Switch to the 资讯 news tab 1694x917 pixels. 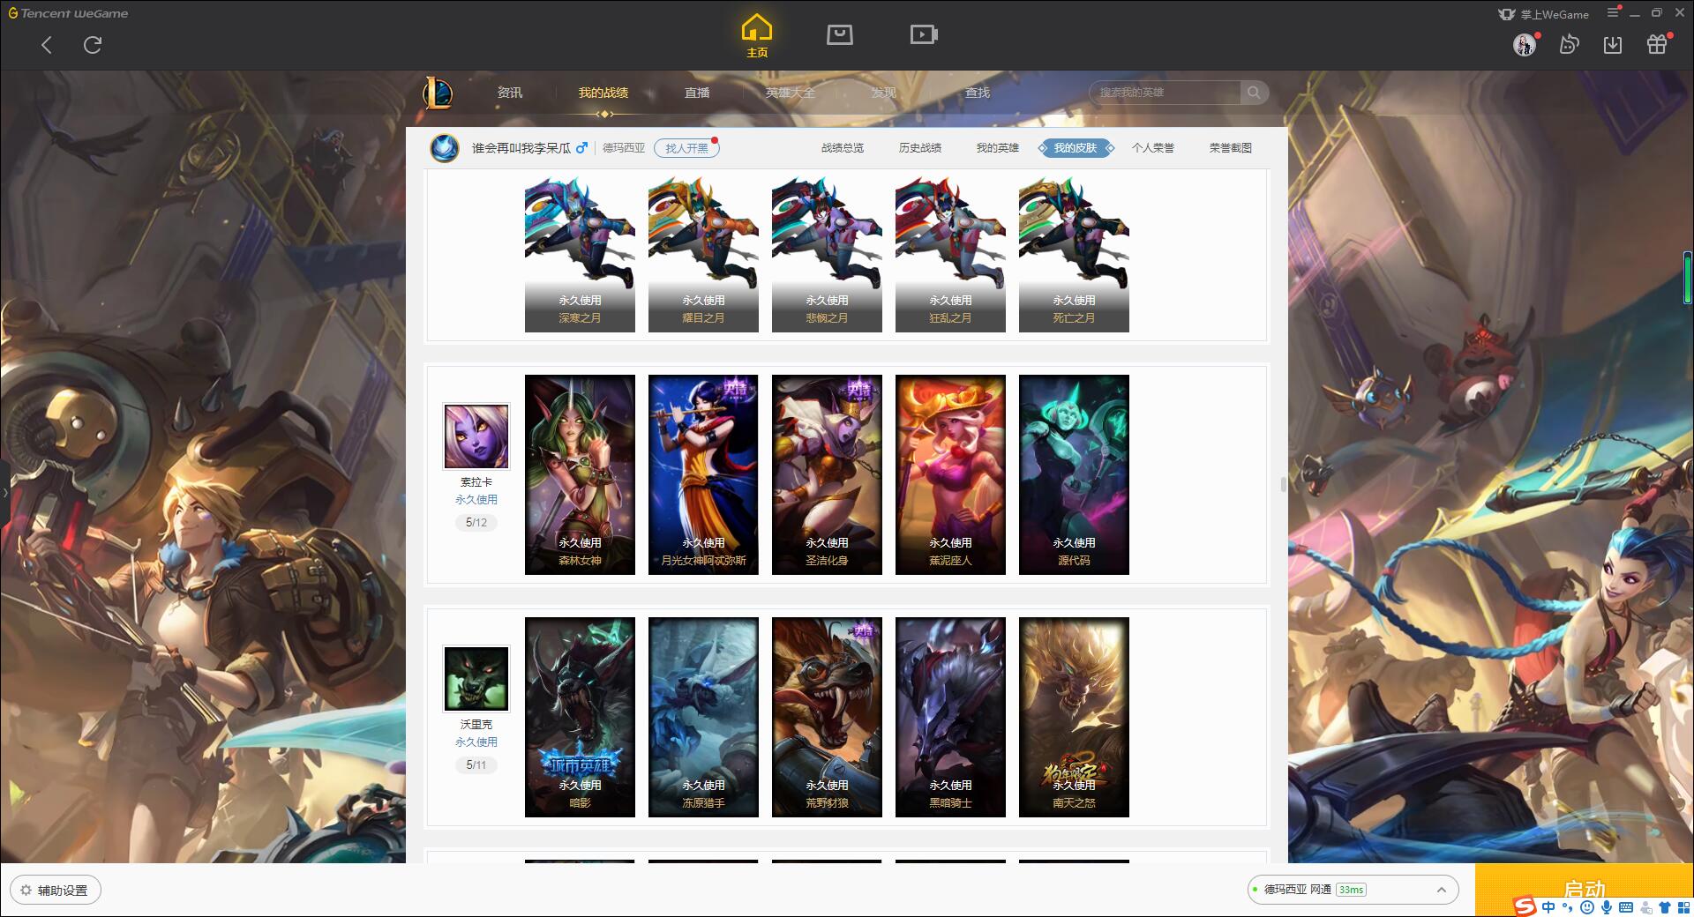(510, 93)
